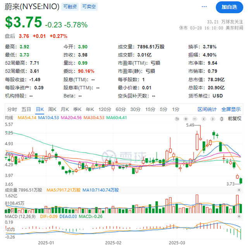248x246 pixels.
Task: Click the 5.49 high price marker
Action: click(x=190, y=125)
